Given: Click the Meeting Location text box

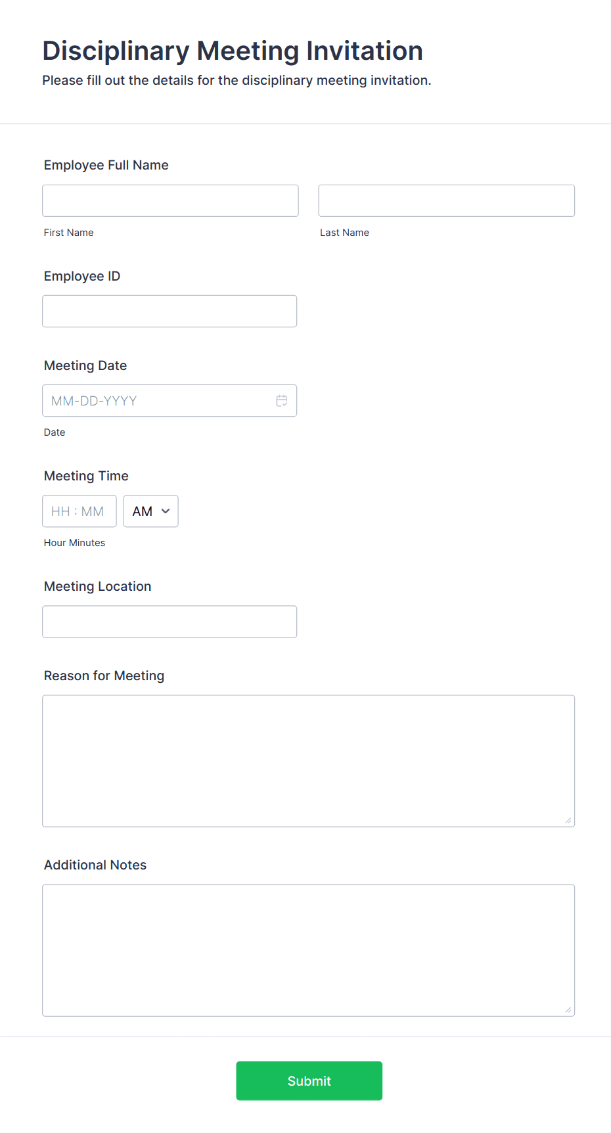Looking at the screenshot, I should click(x=170, y=621).
